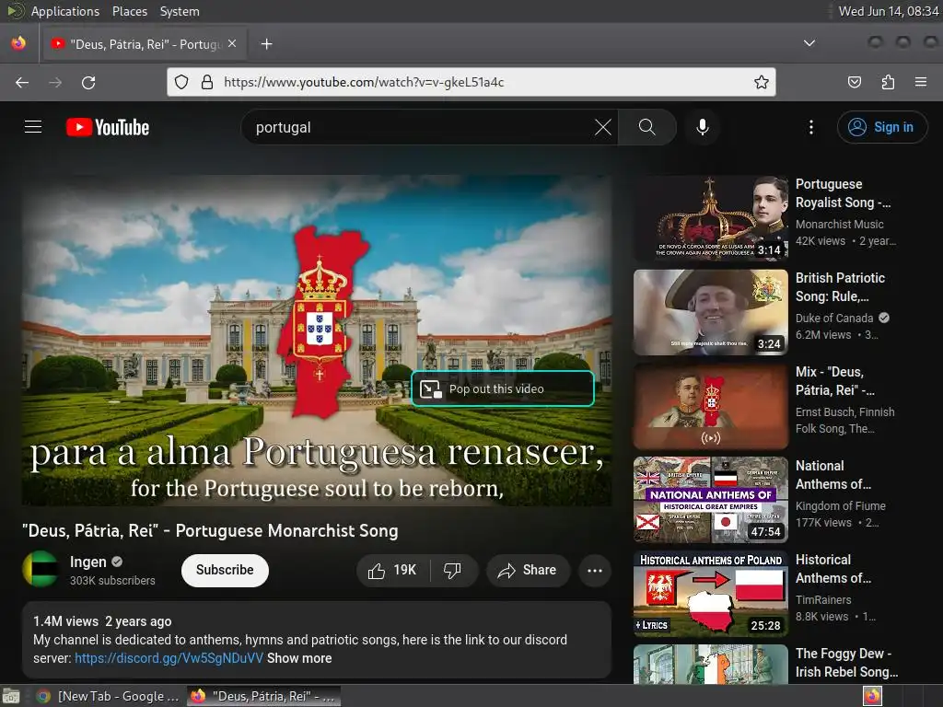Click the video title "Deus, Pátria, Rei"
The image size is (943, 707).
point(210,531)
